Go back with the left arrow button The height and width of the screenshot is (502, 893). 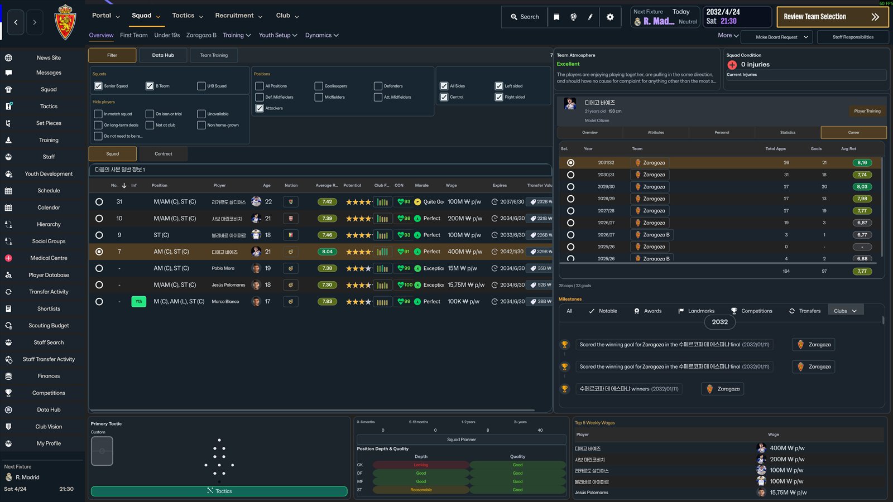click(16, 22)
